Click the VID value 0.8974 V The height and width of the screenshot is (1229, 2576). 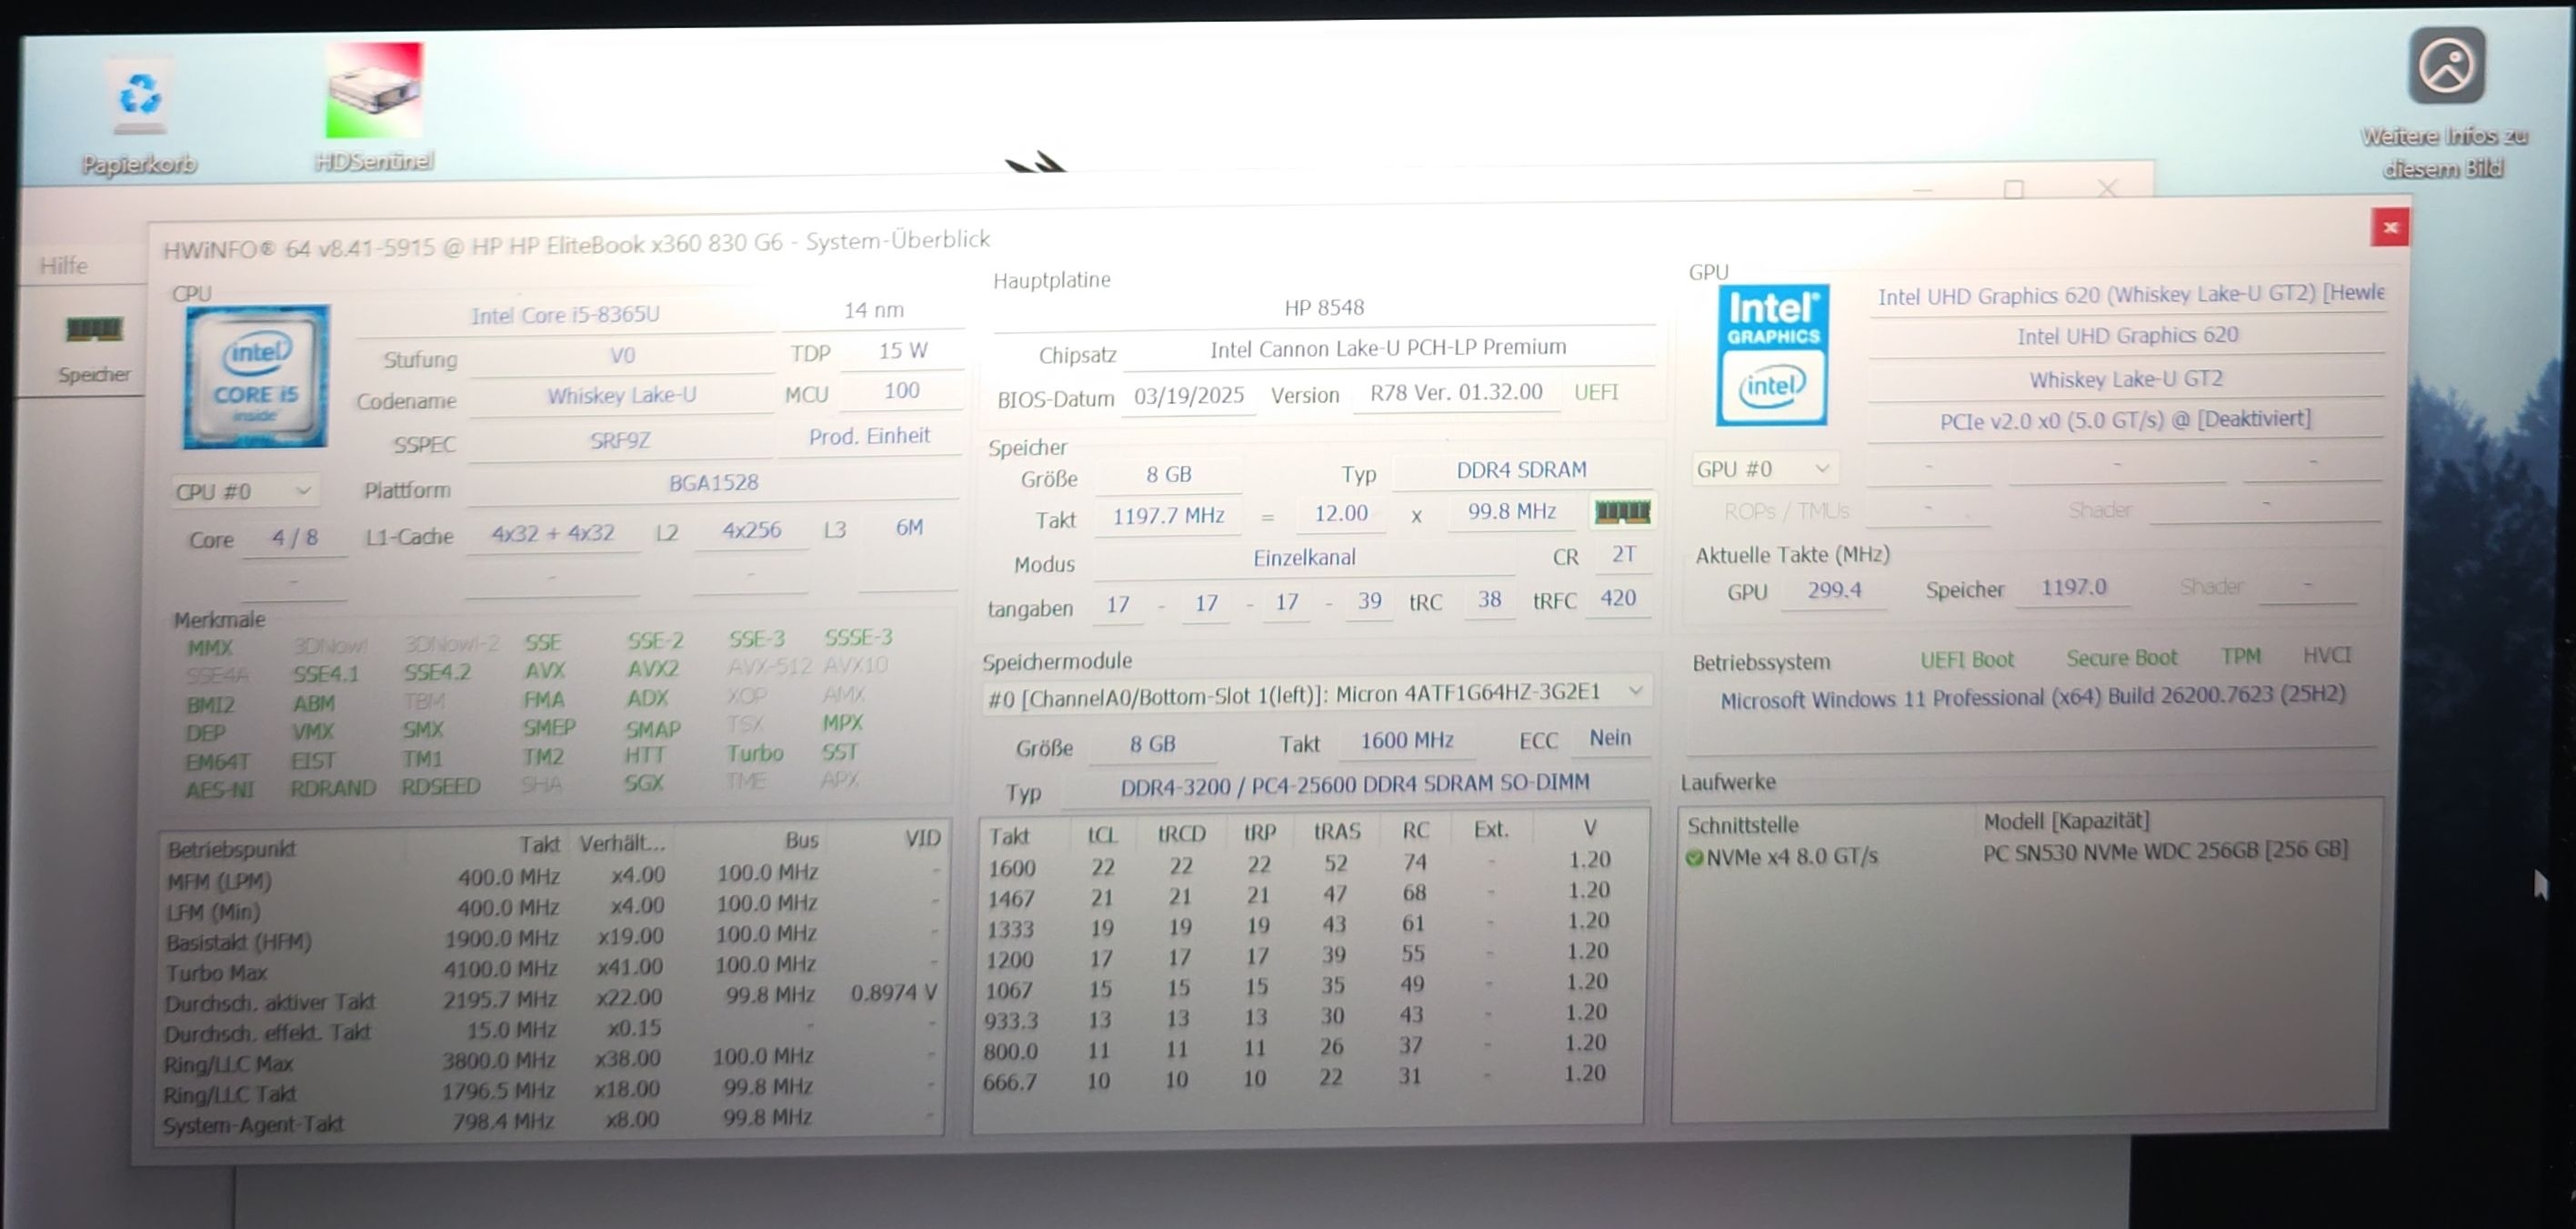pos(893,992)
